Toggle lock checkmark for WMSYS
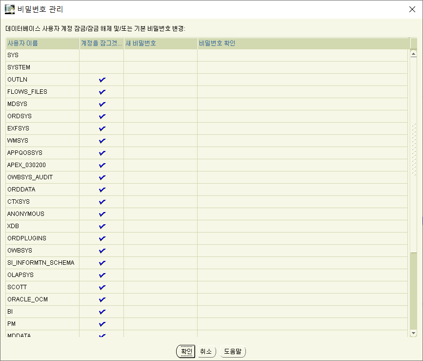 coord(102,141)
